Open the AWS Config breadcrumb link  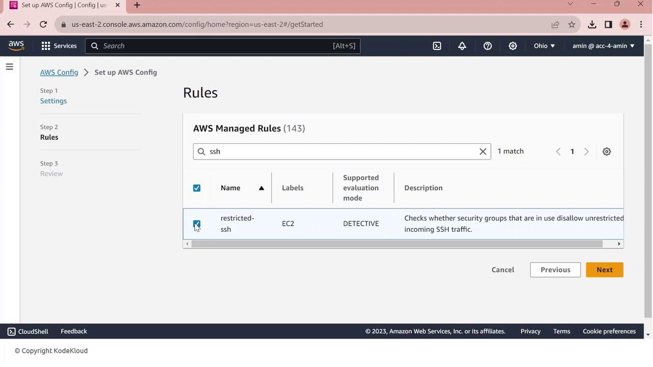(59, 72)
